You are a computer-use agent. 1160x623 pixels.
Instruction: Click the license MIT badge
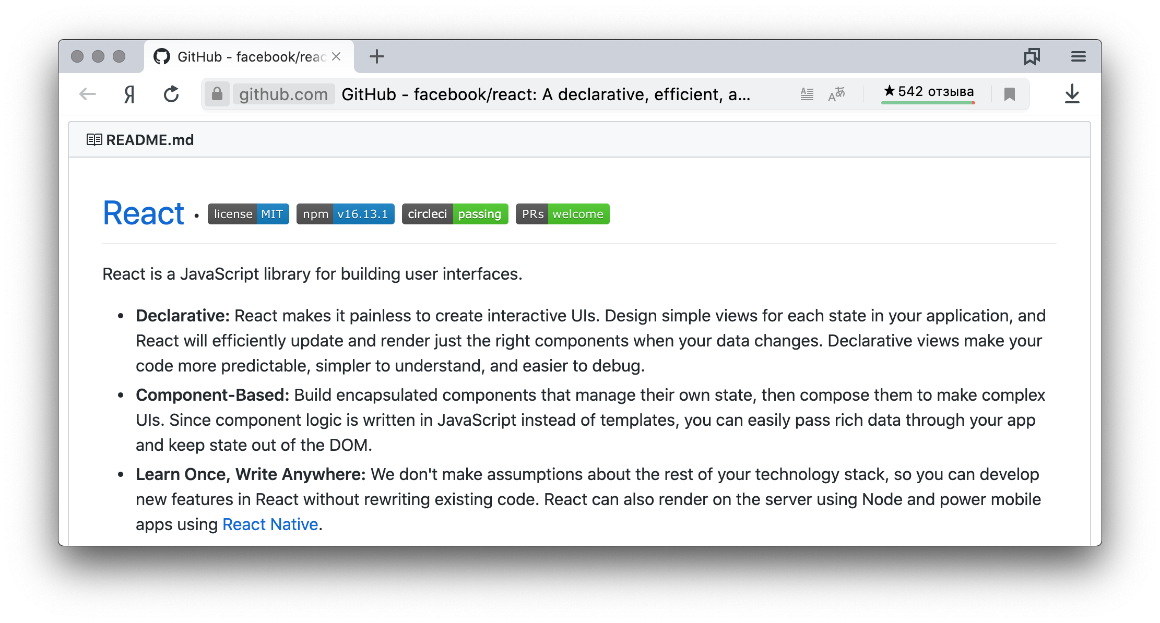point(248,214)
